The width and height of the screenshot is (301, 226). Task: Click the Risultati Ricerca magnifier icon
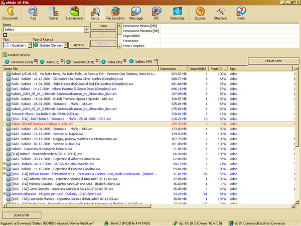coord(5,55)
